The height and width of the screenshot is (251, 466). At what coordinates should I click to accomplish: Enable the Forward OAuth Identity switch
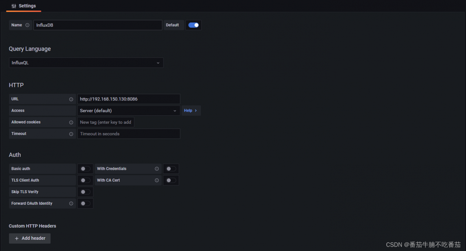85,204
